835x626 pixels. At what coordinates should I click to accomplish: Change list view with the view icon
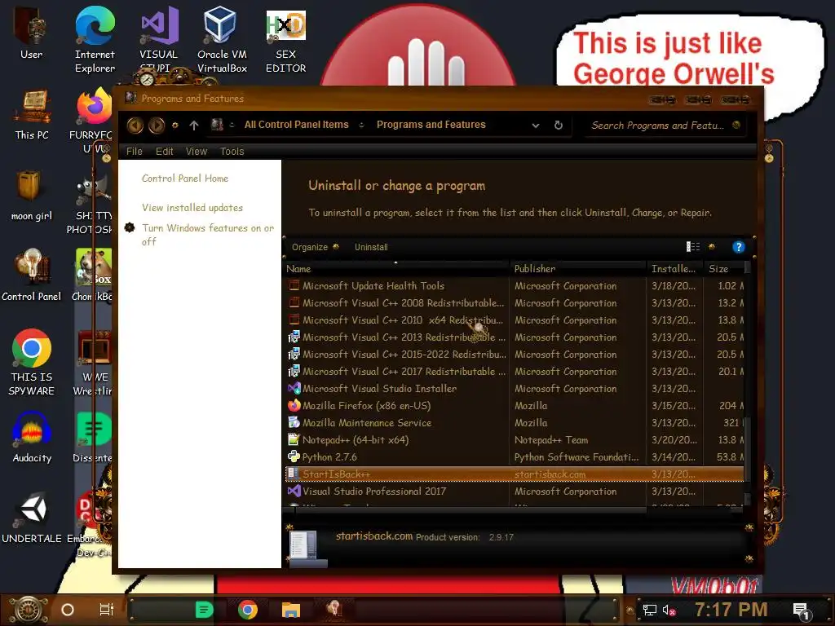click(x=693, y=246)
